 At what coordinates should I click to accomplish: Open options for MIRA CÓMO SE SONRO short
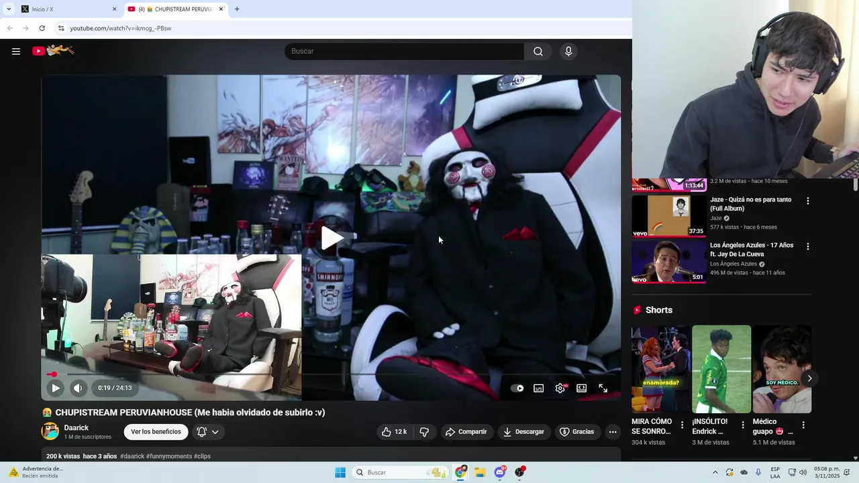coord(682,425)
